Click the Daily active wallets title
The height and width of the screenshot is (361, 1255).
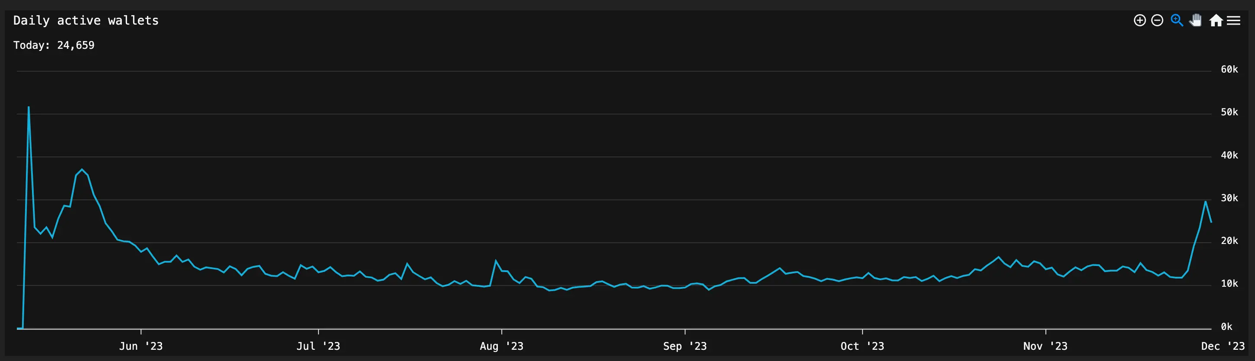[86, 20]
